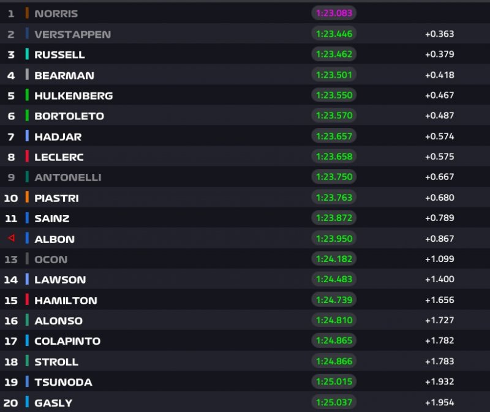Image resolution: width=490 pixels, height=412 pixels.
Task: Click the BEARMAN driver name
Action: point(64,75)
